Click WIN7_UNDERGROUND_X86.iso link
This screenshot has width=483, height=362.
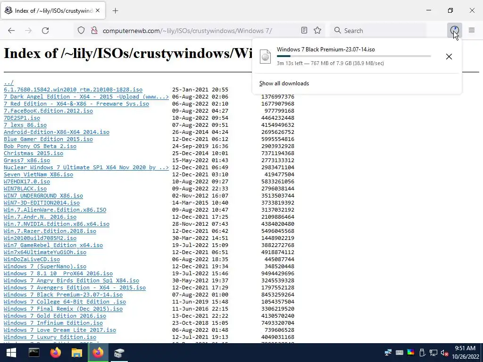pyautogui.click(x=43, y=196)
